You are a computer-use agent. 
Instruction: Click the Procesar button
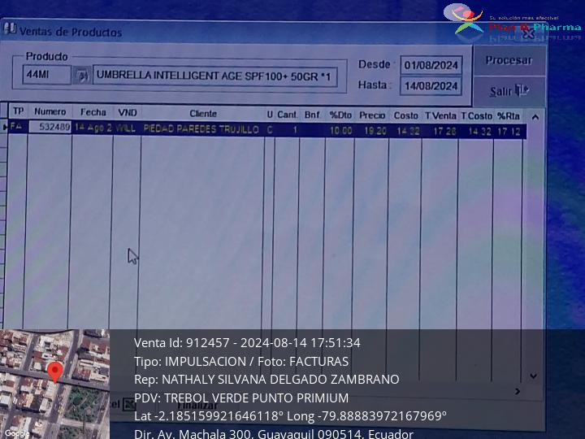[x=509, y=60]
